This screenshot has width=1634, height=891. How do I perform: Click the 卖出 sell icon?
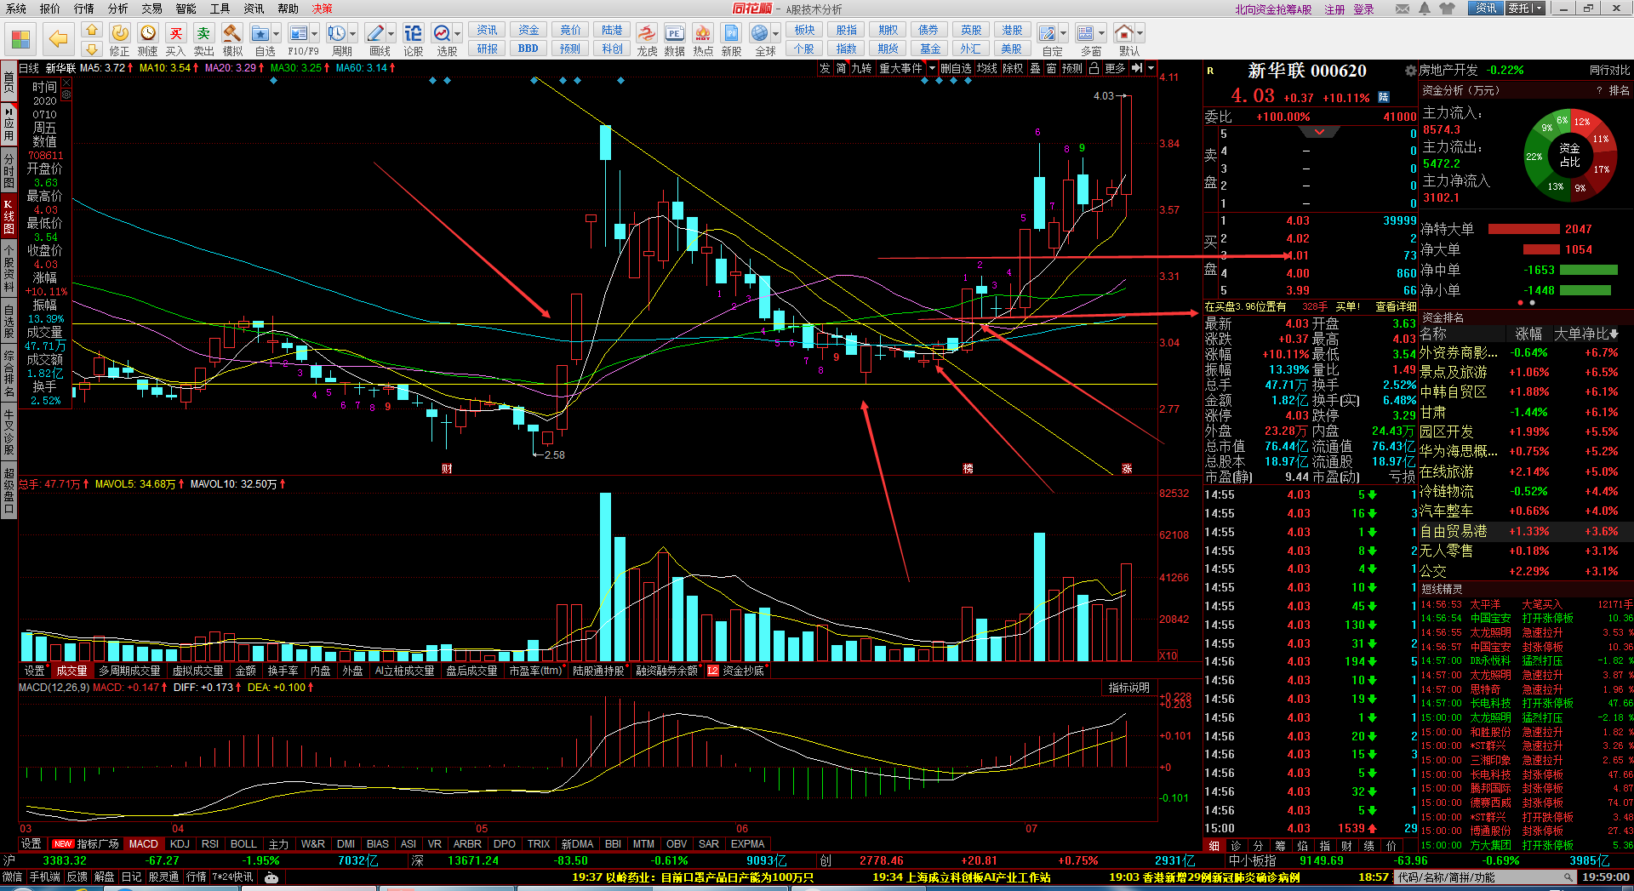click(203, 33)
